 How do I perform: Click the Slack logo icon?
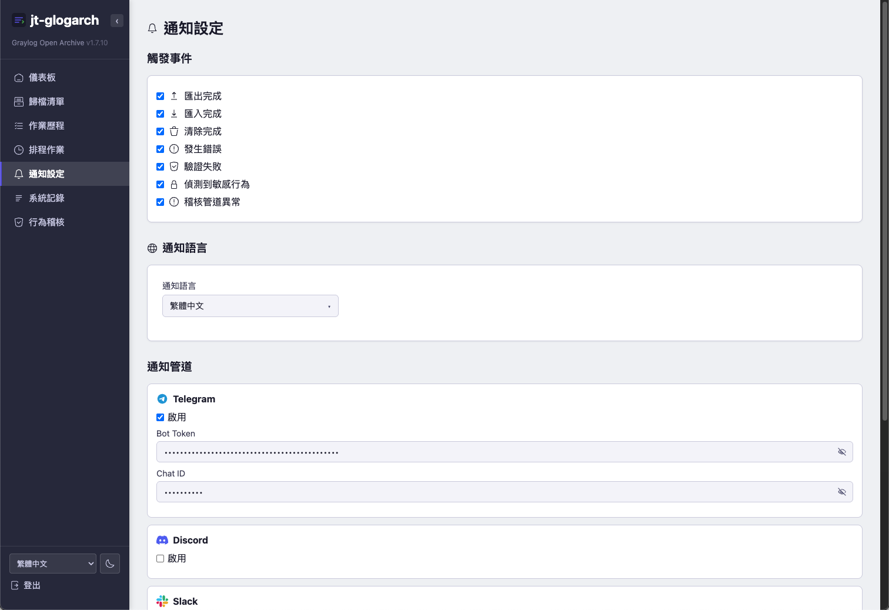162,601
